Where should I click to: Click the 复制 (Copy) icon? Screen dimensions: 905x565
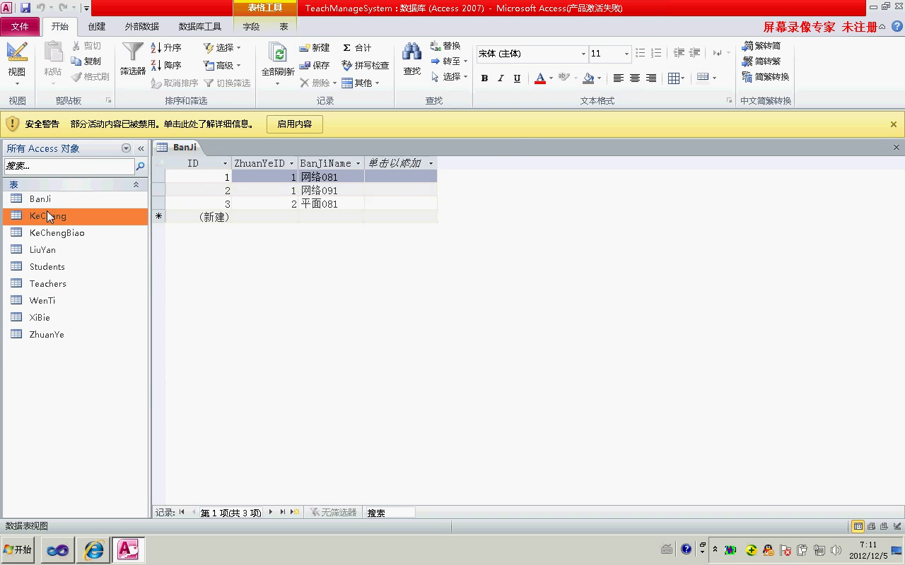coord(87,61)
